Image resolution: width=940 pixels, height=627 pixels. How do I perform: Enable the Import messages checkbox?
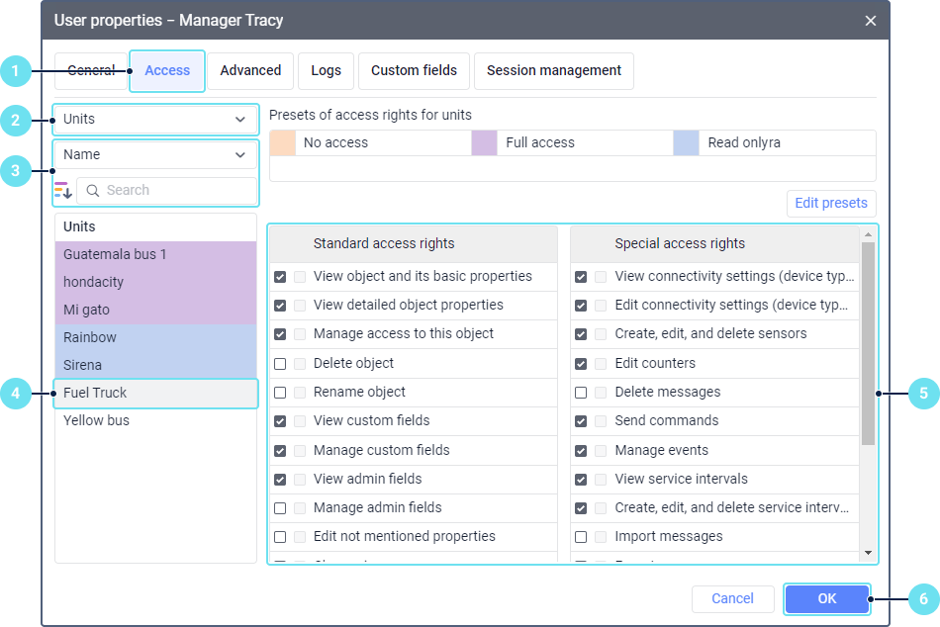[x=581, y=537]
